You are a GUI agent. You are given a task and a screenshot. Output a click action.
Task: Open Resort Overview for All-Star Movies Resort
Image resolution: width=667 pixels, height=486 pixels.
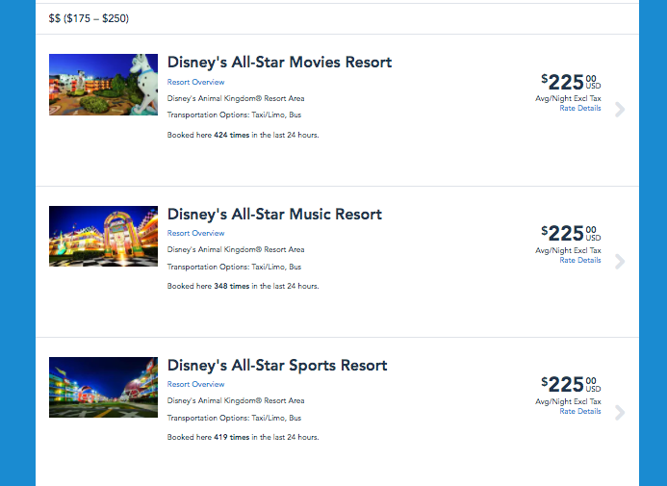[195, 82]
